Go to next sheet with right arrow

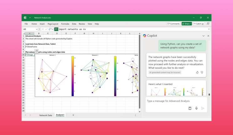coord(30,115)
